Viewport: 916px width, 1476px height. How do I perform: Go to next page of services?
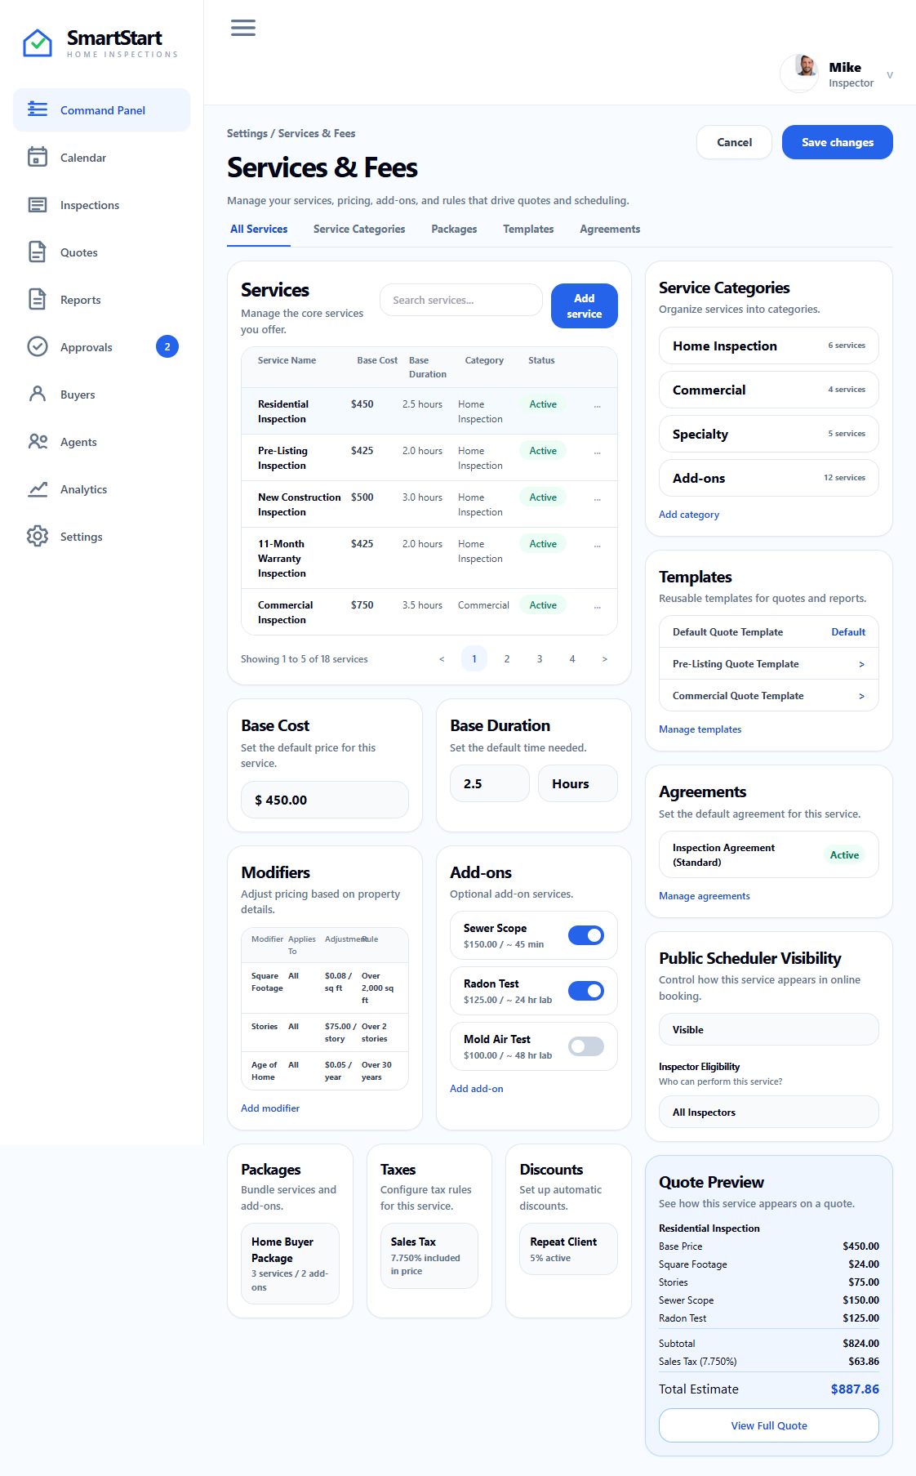click(605, 658)
